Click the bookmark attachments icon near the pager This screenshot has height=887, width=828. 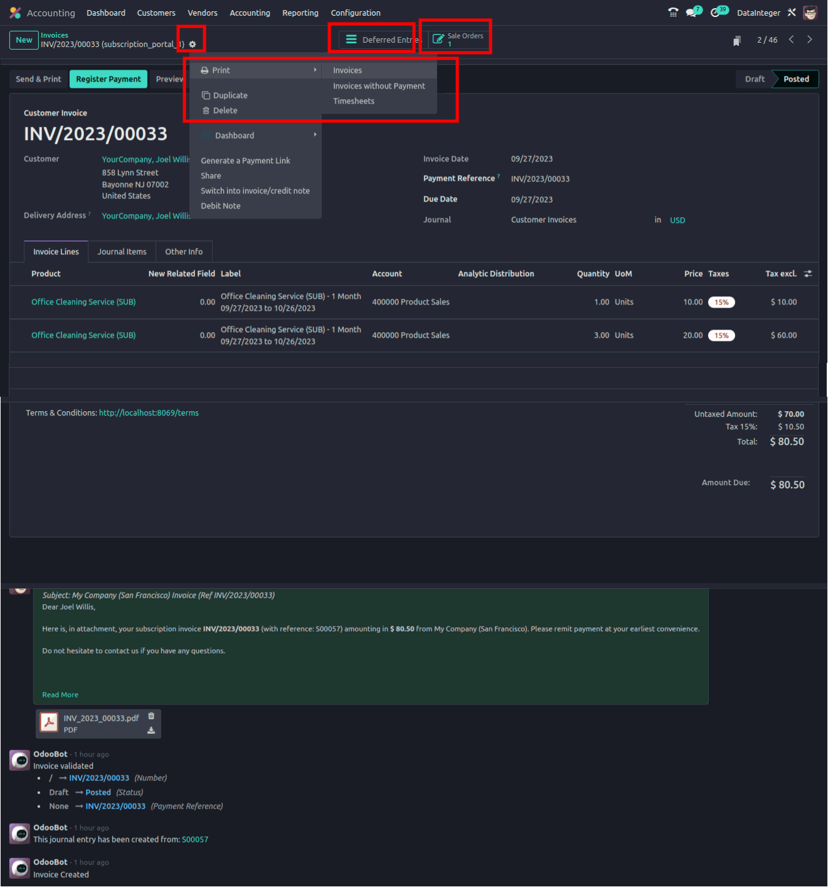pyautogui.click(x=736, y=39)
